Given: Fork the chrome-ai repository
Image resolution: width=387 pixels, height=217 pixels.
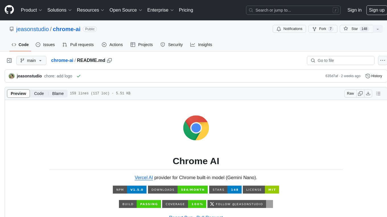Looking at the screenshot, I should pyautogui.click(x=323, y=29).
